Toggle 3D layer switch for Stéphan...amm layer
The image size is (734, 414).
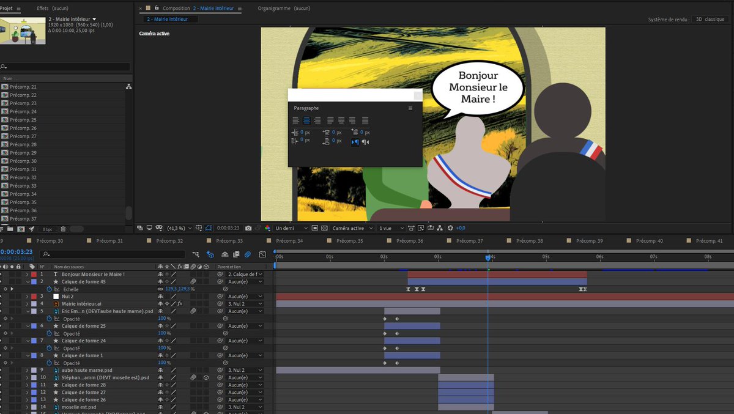point(206,377)
